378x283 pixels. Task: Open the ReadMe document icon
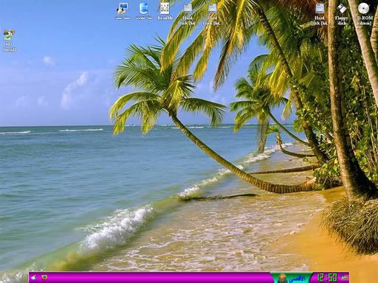pos(165,8)
